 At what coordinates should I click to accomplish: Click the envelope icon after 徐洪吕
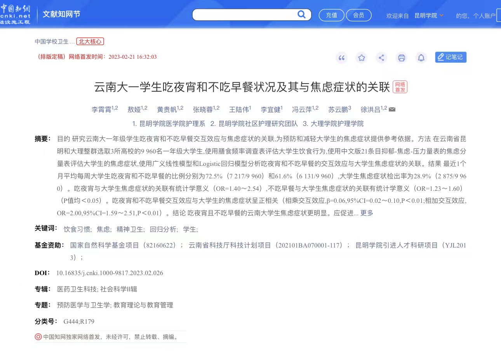[392, 109]
